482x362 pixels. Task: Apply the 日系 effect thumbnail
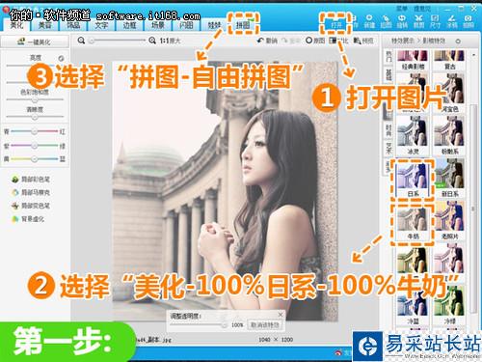coord(413,178)
